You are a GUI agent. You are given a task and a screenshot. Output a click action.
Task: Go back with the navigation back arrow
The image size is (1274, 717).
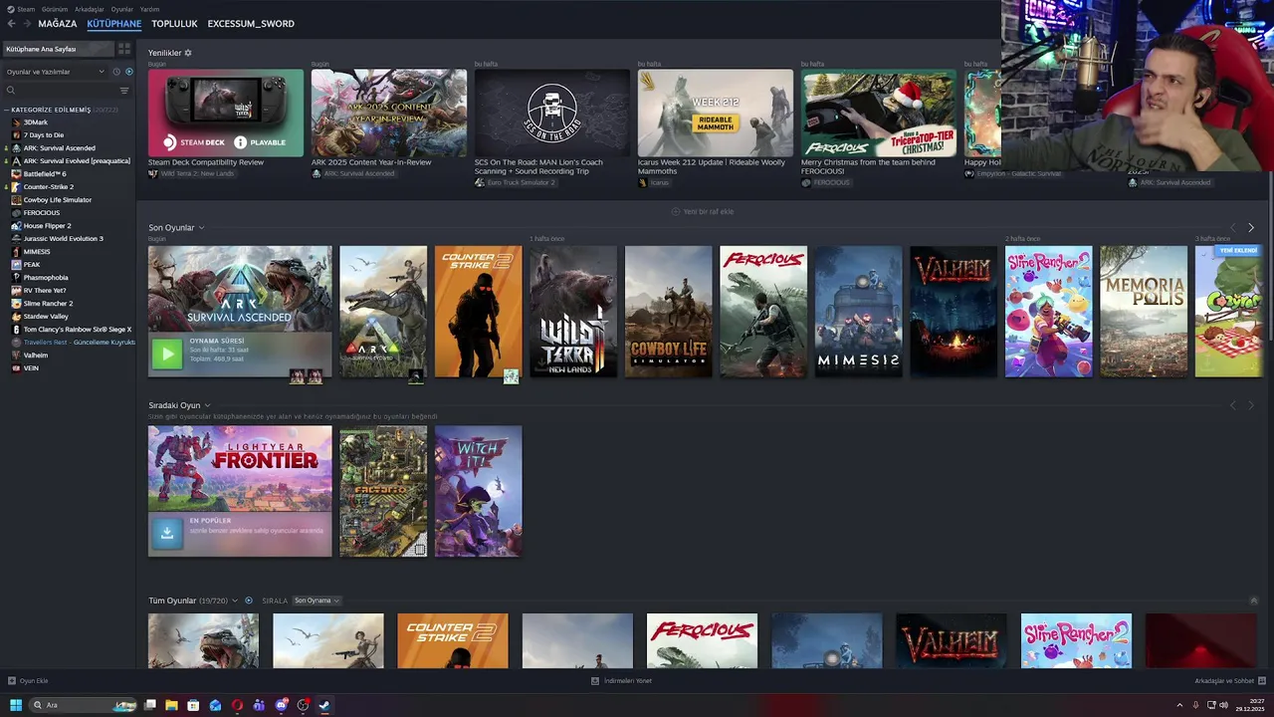11,24
